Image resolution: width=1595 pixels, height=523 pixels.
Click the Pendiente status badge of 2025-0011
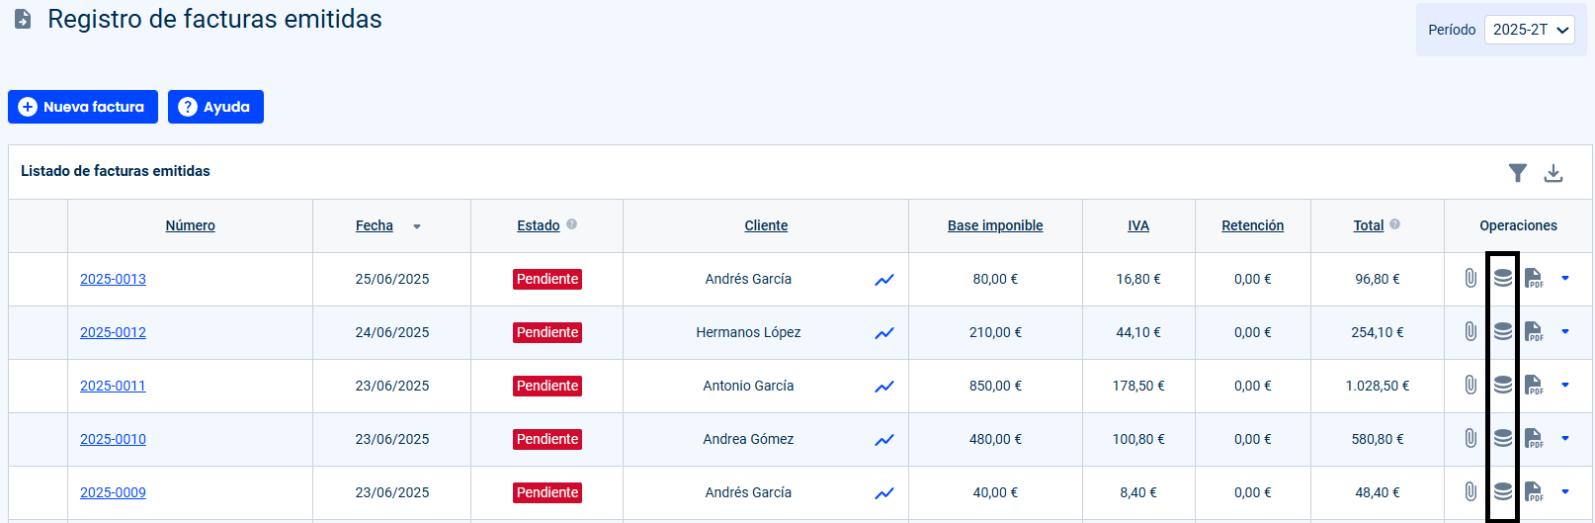coord(547,386)
